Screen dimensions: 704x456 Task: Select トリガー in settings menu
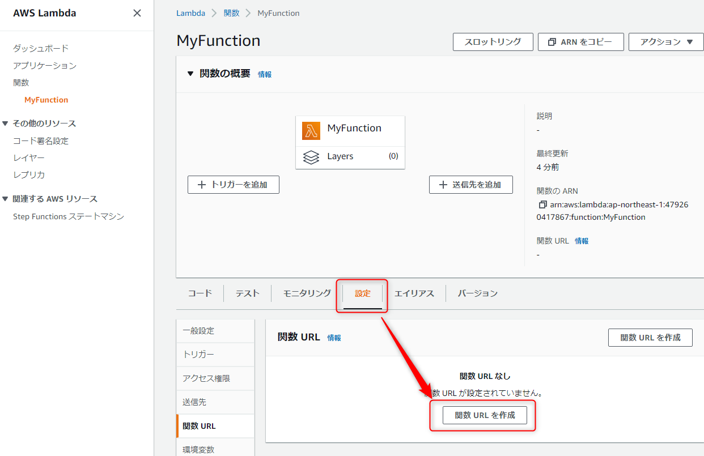(215, 355)
